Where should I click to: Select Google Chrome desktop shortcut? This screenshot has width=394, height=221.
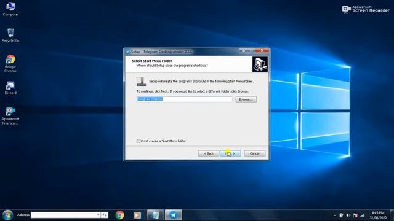click(x=10, y=64)
